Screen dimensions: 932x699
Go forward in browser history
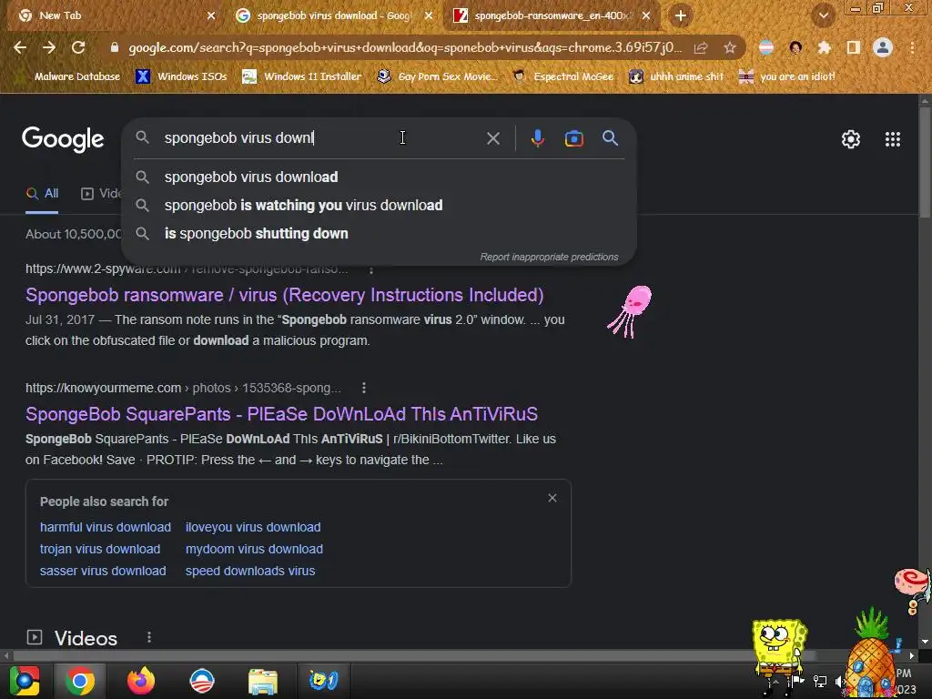pos(49,47)
